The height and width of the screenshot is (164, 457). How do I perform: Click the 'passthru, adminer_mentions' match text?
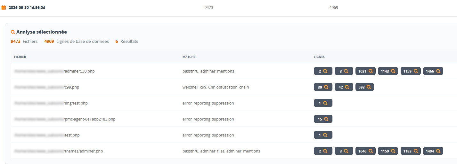click(x=208, y=71)
